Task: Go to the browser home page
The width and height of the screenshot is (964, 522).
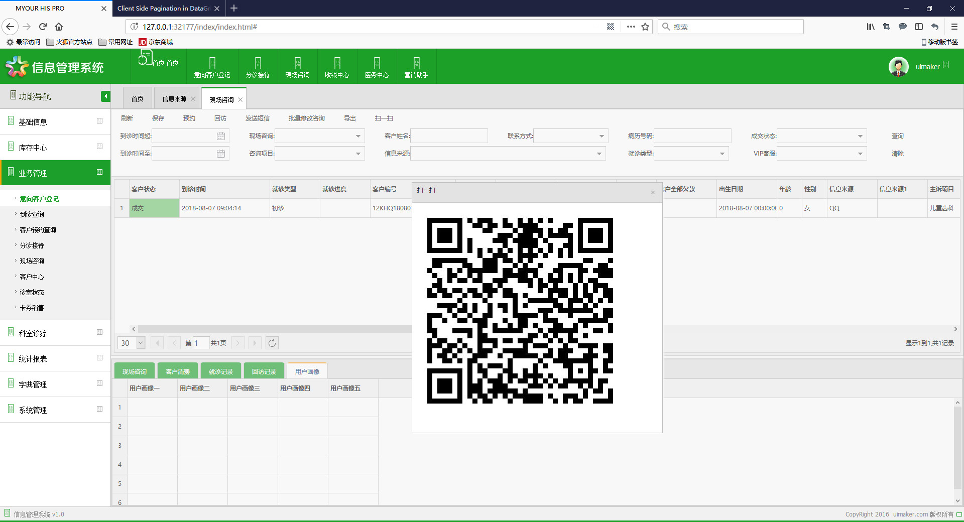Action: pyautogui.click(x=59, y=27)
